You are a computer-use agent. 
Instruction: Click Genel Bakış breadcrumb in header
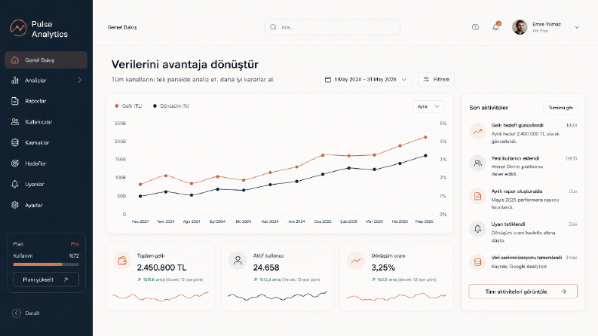pyautogui.click(x=122, y=27)
